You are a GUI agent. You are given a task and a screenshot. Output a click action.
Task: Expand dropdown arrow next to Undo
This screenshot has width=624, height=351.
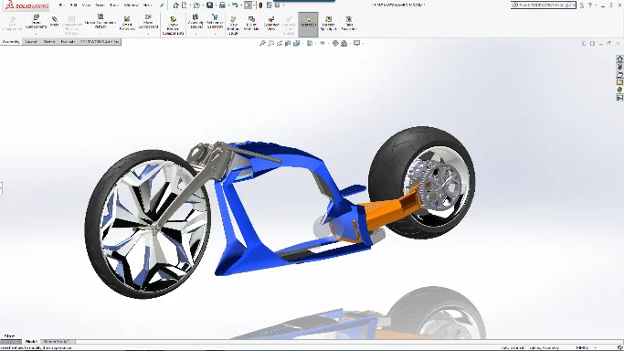241,5
